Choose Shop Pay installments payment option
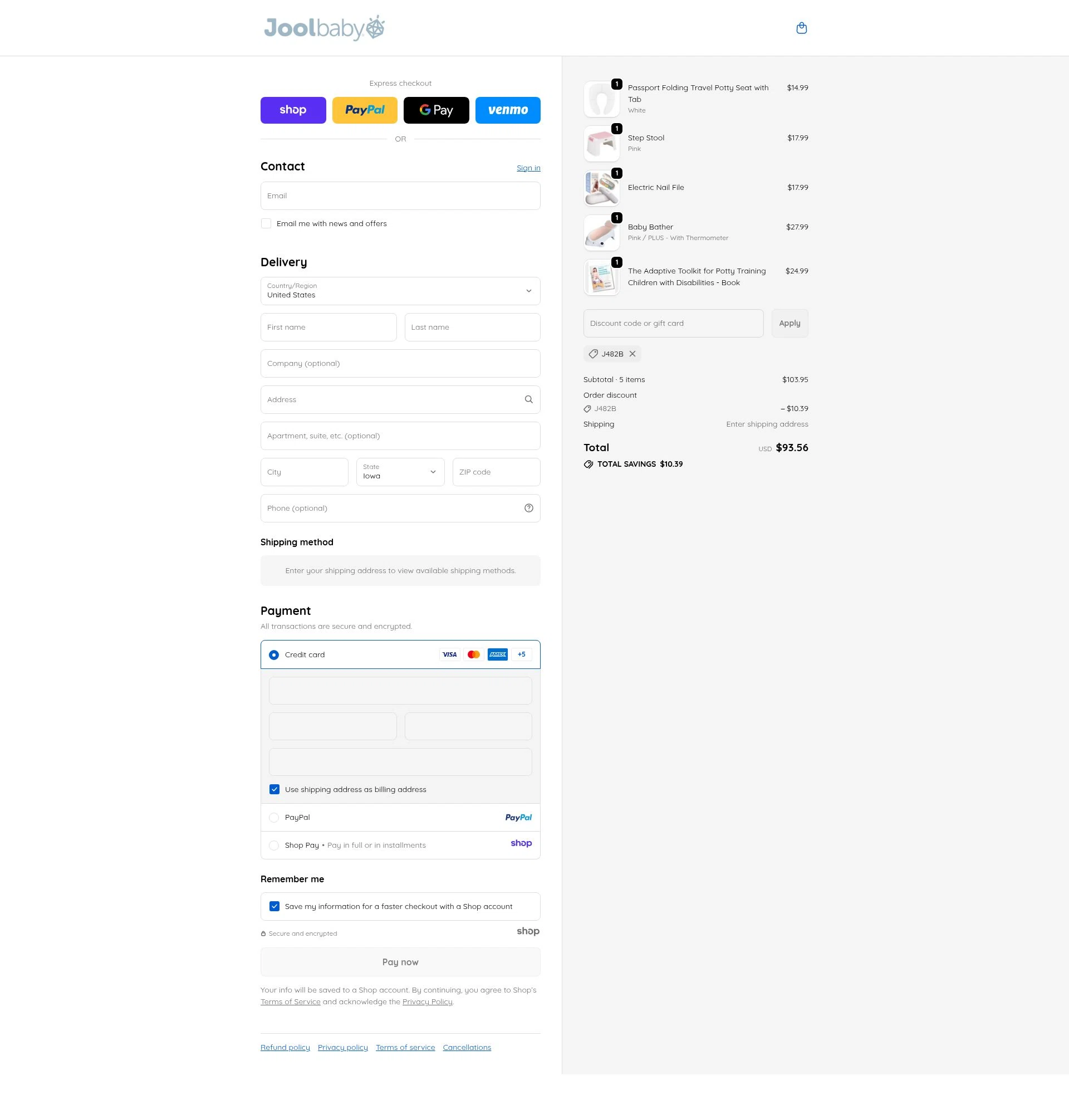The image size is (1069, 1119). (274, 845)
